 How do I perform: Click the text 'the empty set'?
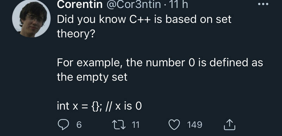click(x=92, y=77)
